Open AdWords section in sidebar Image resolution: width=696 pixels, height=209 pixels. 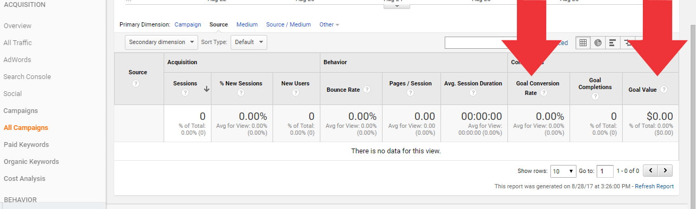pyautogui.click(x=17, y=59)
